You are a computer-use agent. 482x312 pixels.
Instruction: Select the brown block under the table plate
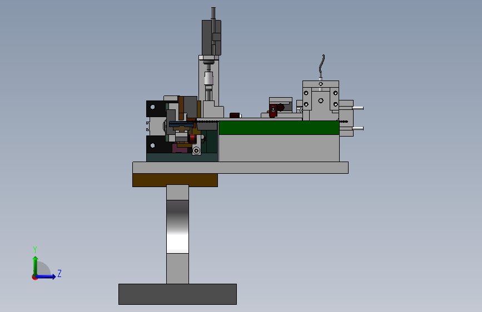pyautogui.click(x=175, y=180)
